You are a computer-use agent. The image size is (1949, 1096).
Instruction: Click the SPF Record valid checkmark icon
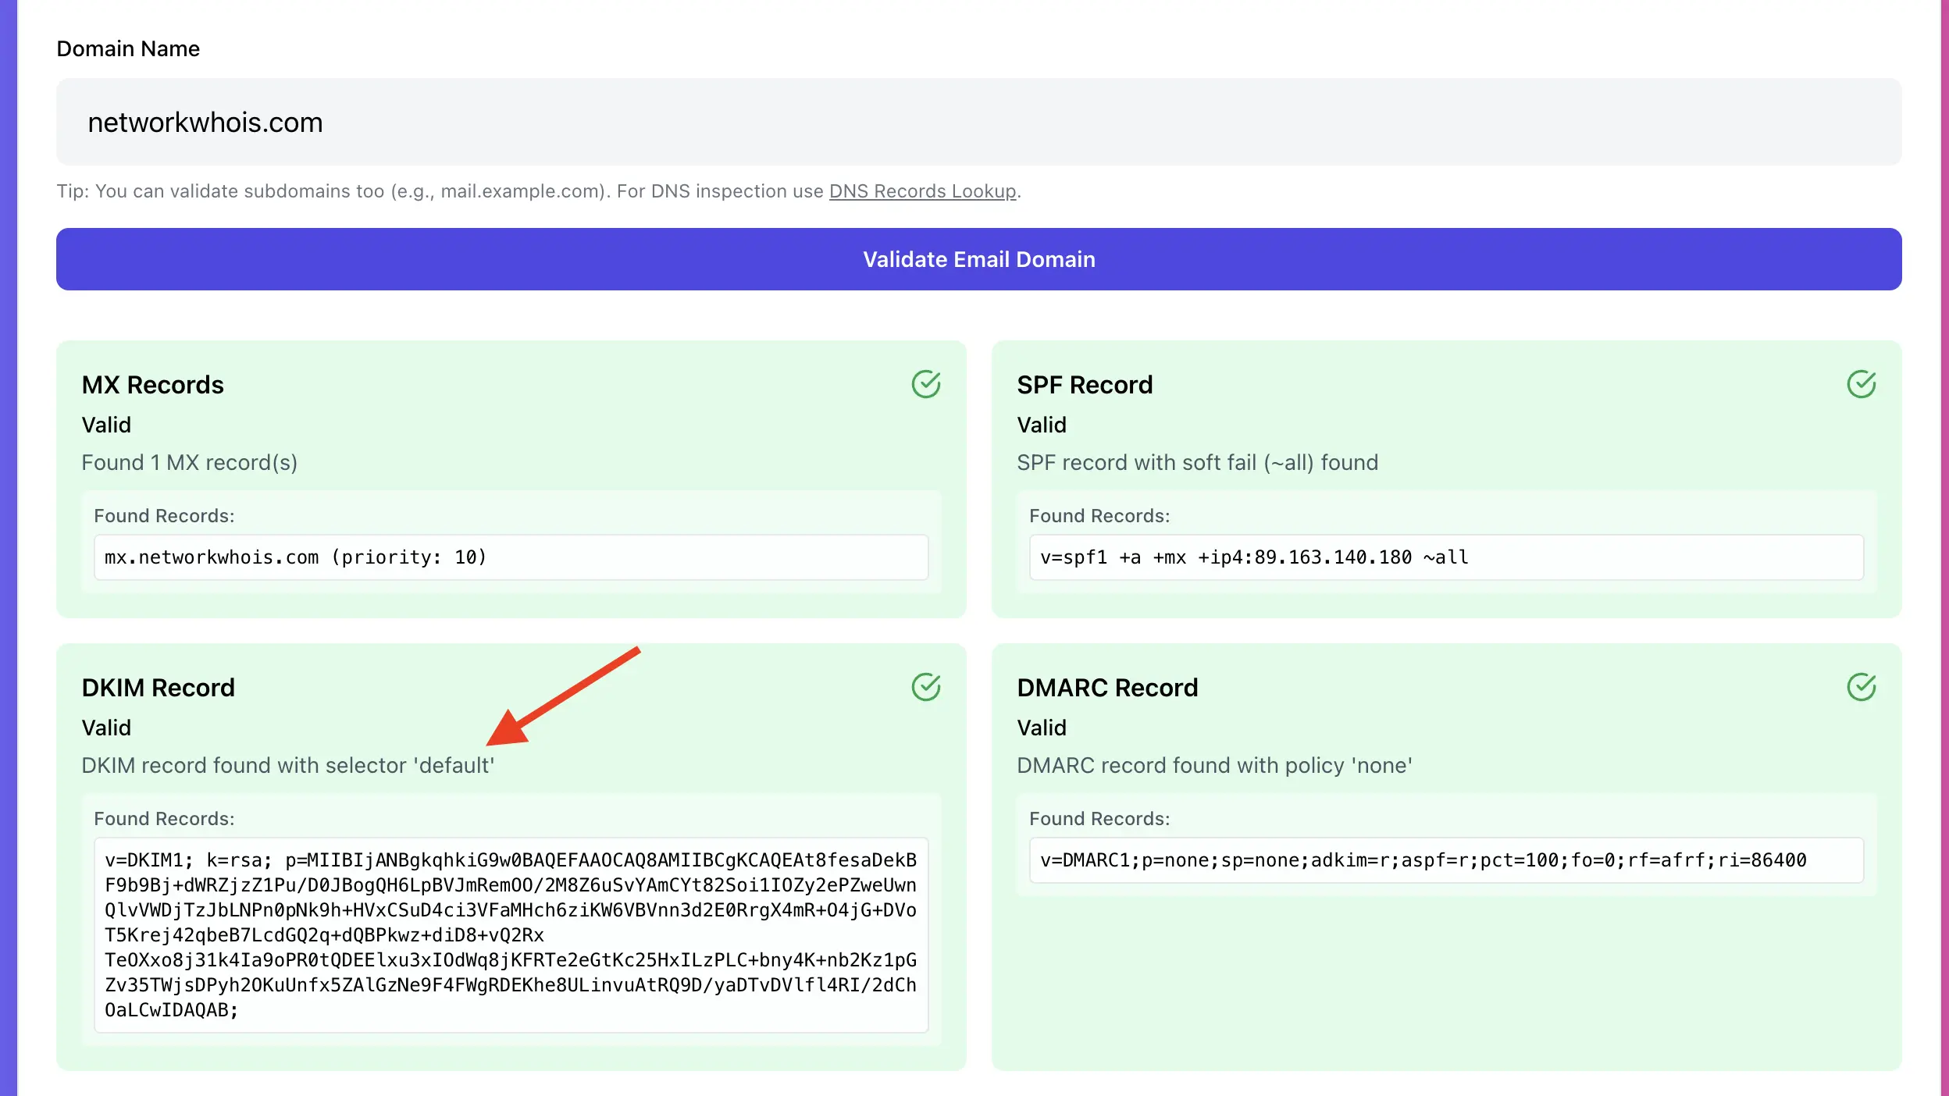coord(1861,384)
